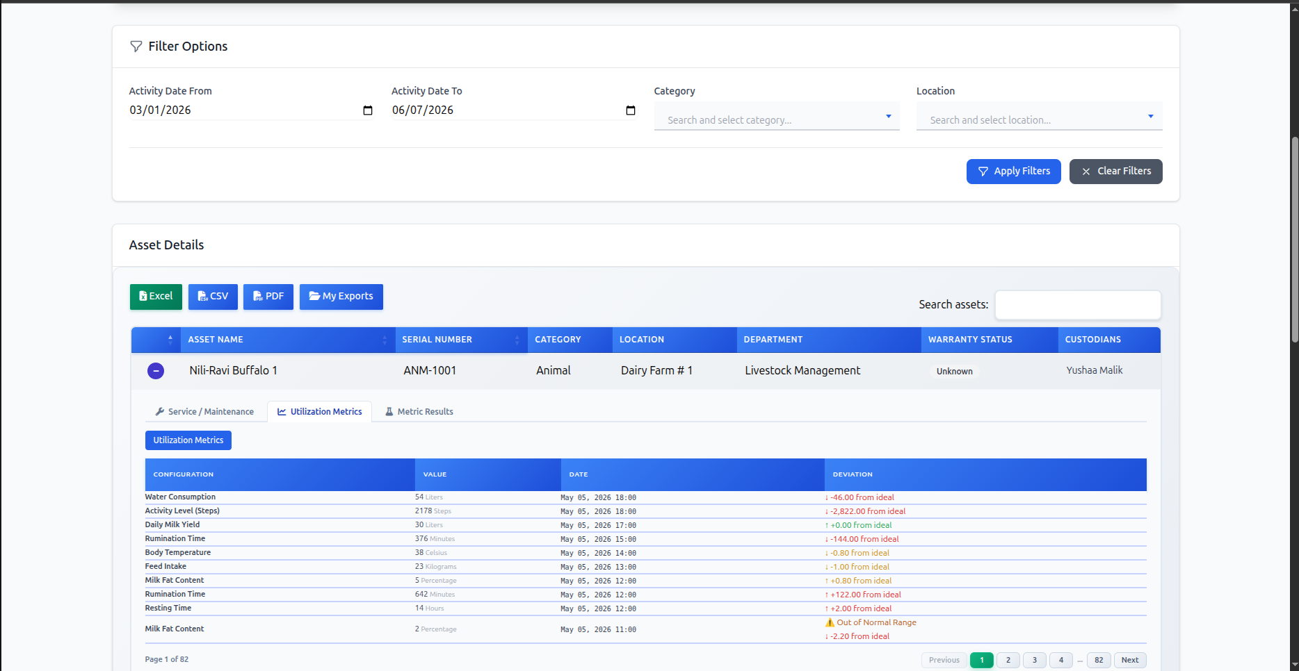Open My Exports
The image size is (1299, 671).
(x=341, y=297)
